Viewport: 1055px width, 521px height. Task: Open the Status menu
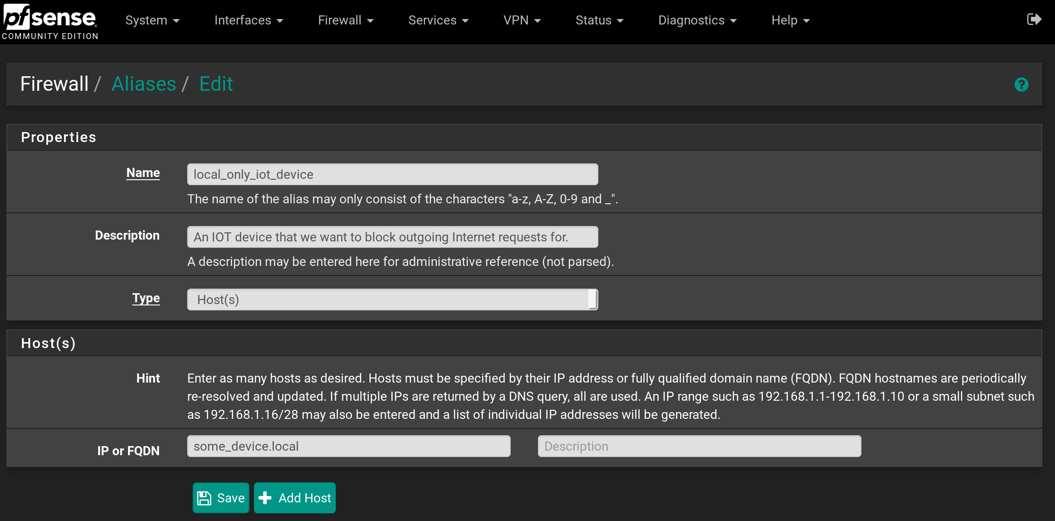[599, 20]
